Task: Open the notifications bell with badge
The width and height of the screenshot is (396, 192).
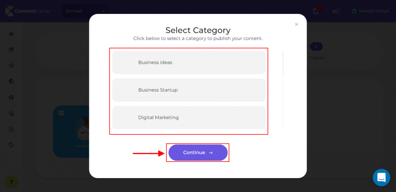Action: [317, 11]
